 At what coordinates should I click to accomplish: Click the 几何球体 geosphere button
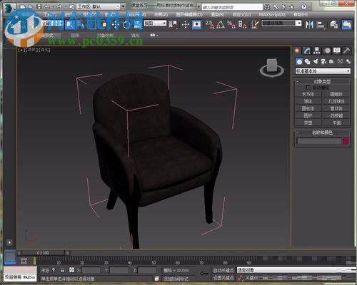pyautogui.click(x=336, y=101)
